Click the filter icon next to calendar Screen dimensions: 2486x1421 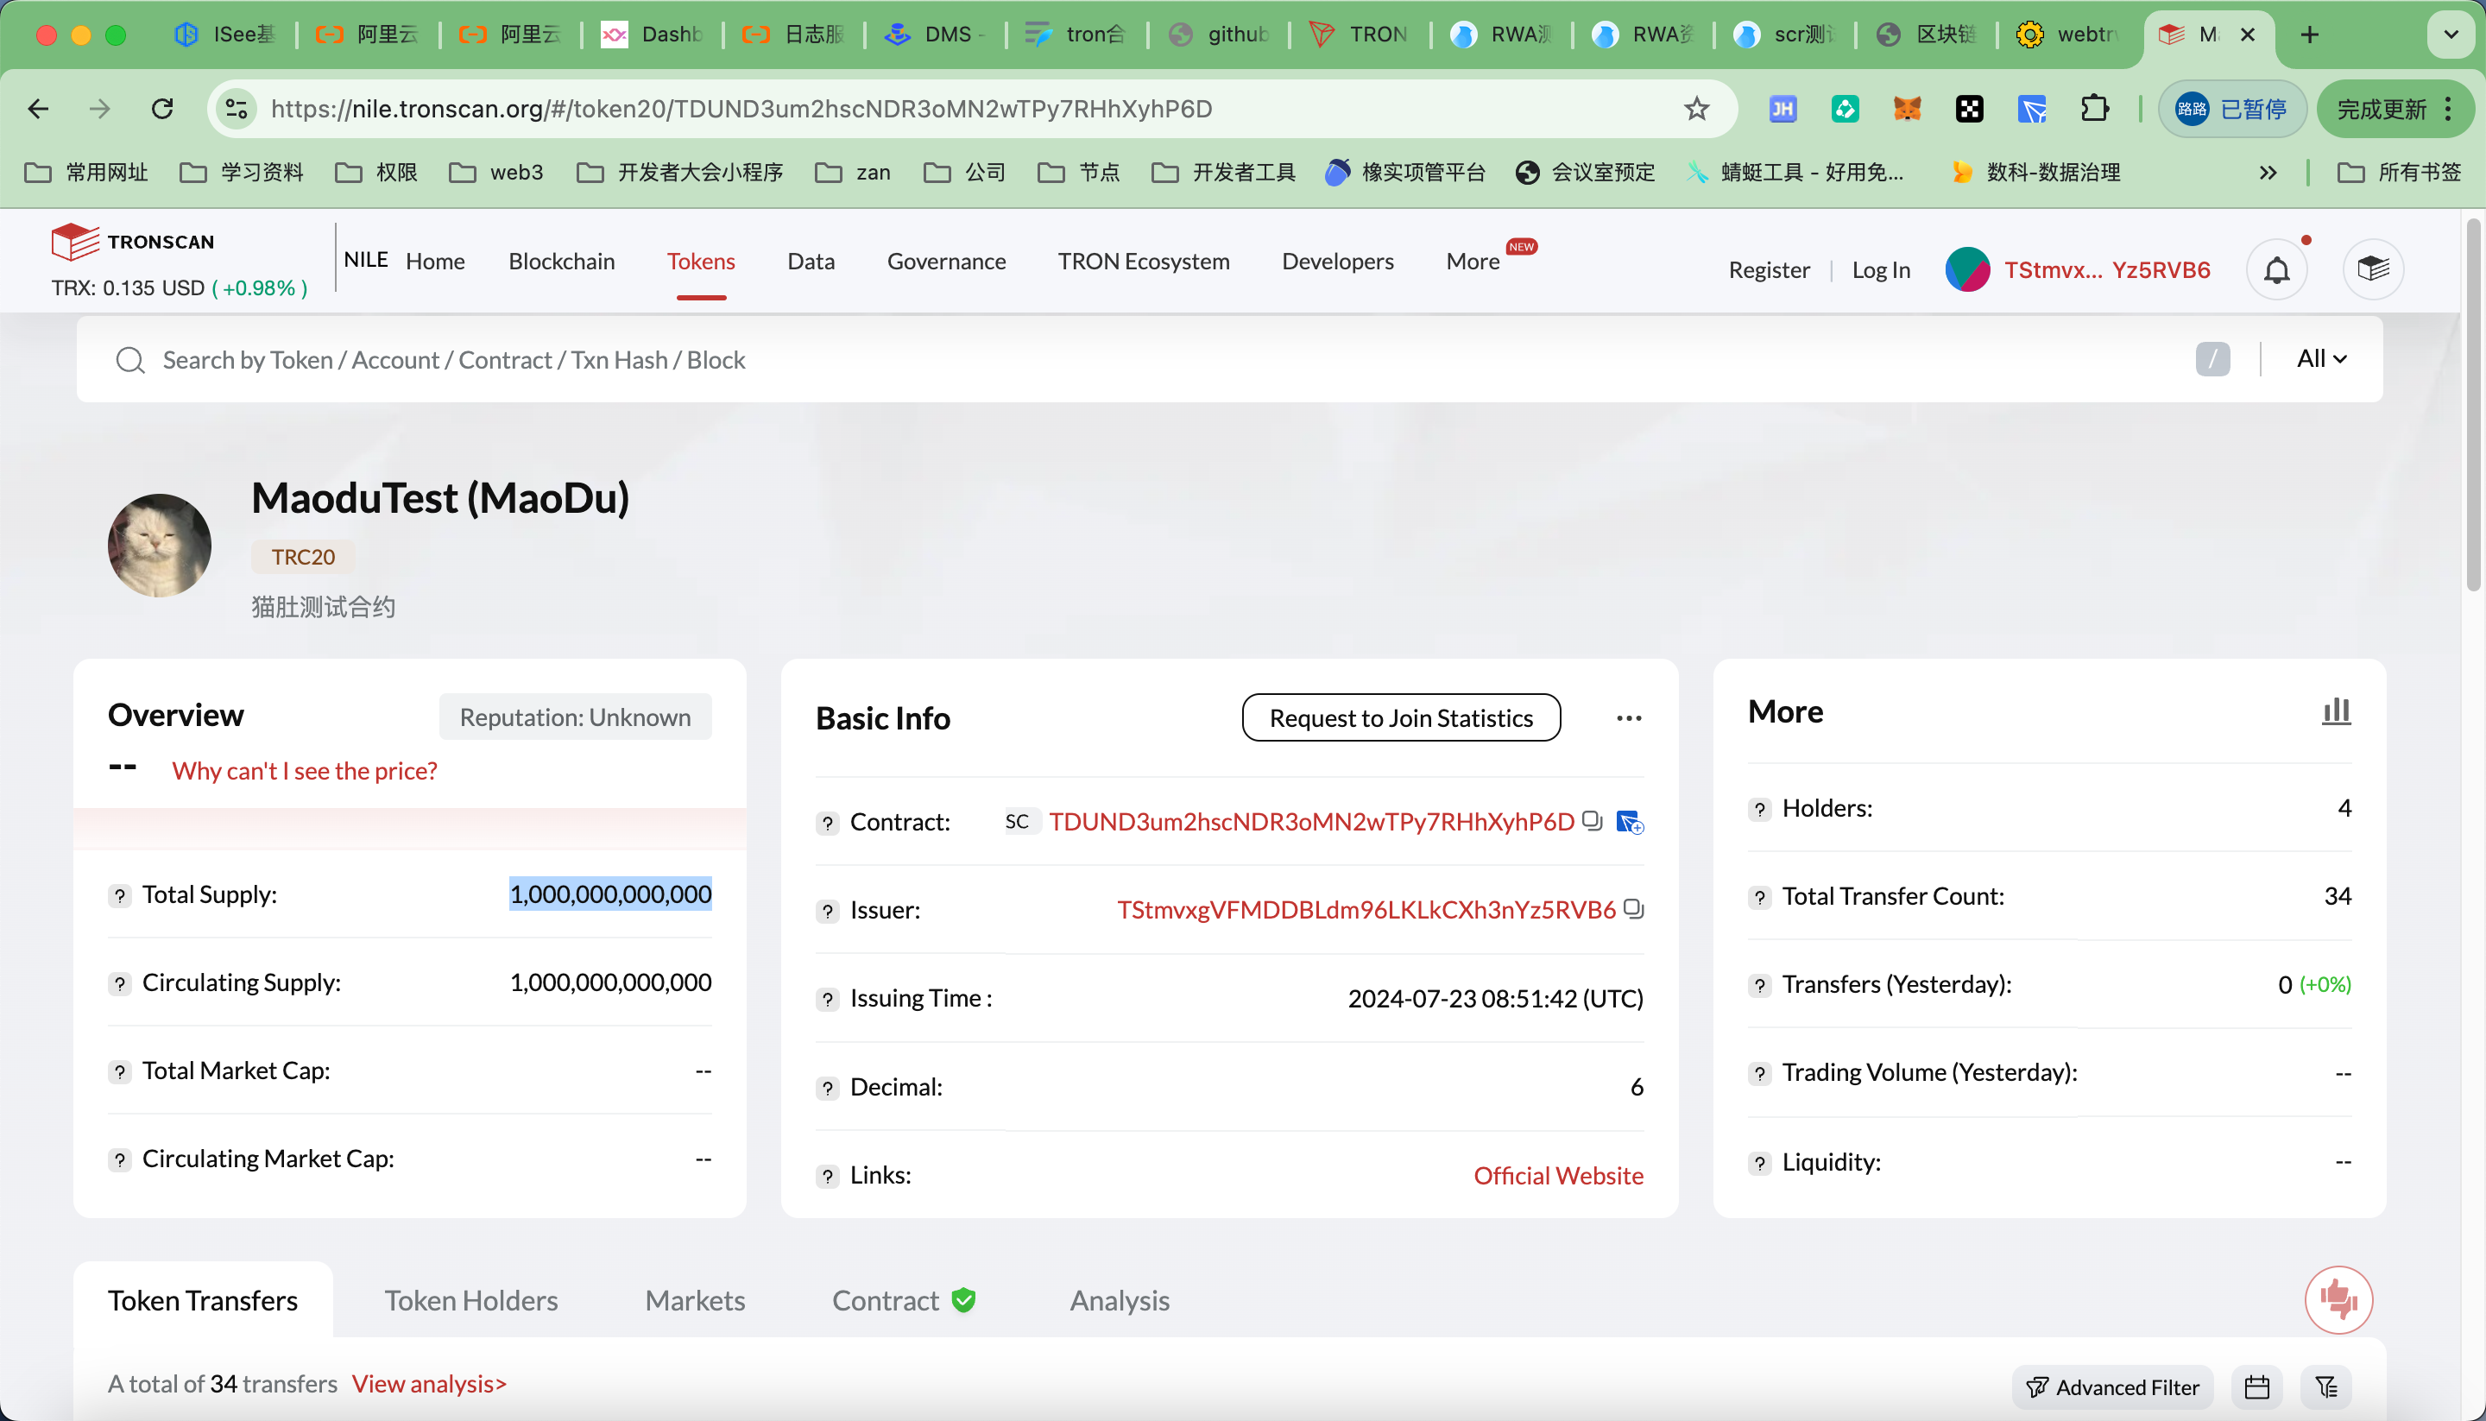[2326, 1386]
